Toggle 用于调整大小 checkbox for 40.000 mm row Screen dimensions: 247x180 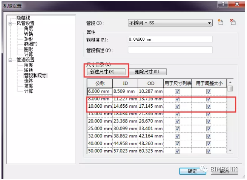tap(209, 143)
